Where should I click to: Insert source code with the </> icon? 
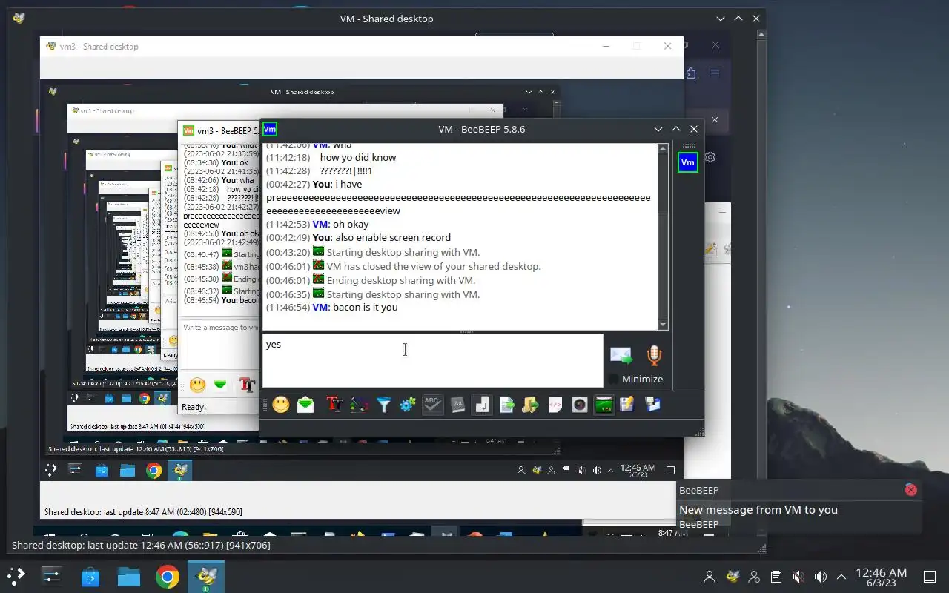[555, 405]
